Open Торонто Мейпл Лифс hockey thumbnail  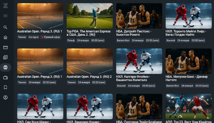(189, 16)
